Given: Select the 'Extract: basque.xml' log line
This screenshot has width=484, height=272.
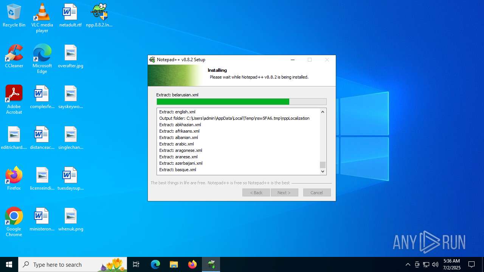Looking at the screenshot, I should 178,170.
